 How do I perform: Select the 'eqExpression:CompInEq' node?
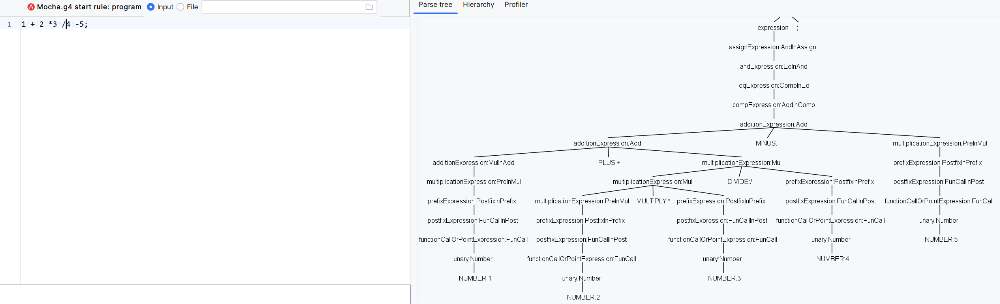[774, 86]
